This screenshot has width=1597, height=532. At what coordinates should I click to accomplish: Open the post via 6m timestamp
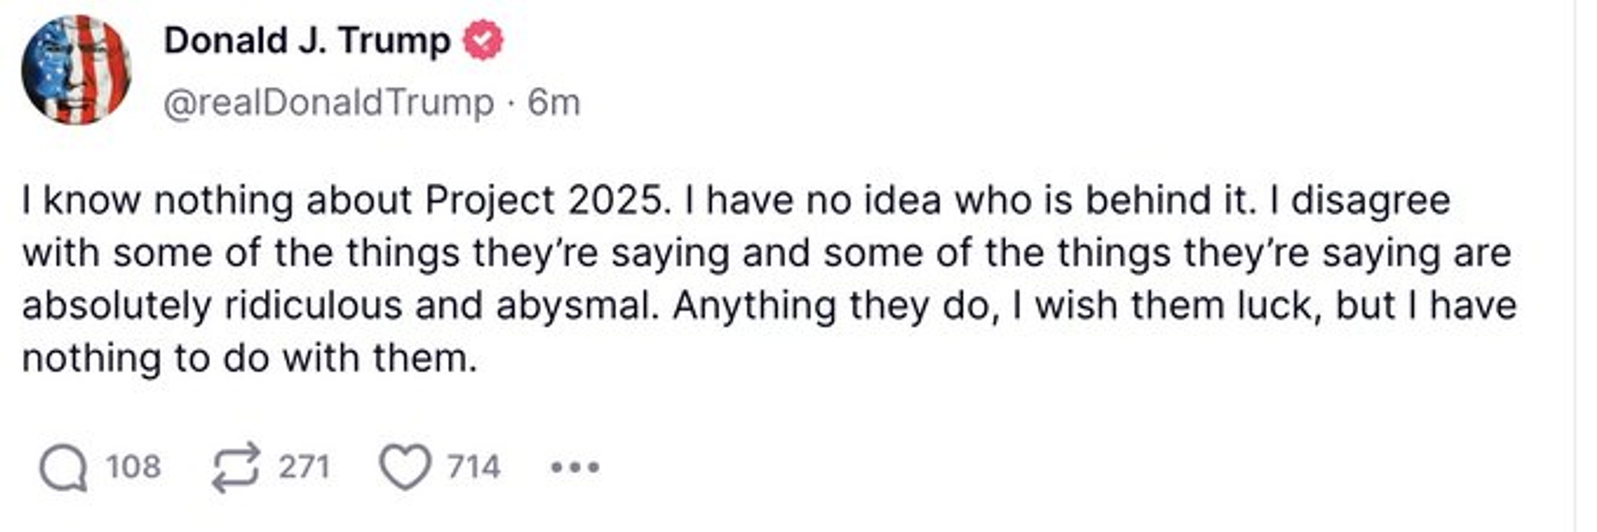[x=554, y=103]
